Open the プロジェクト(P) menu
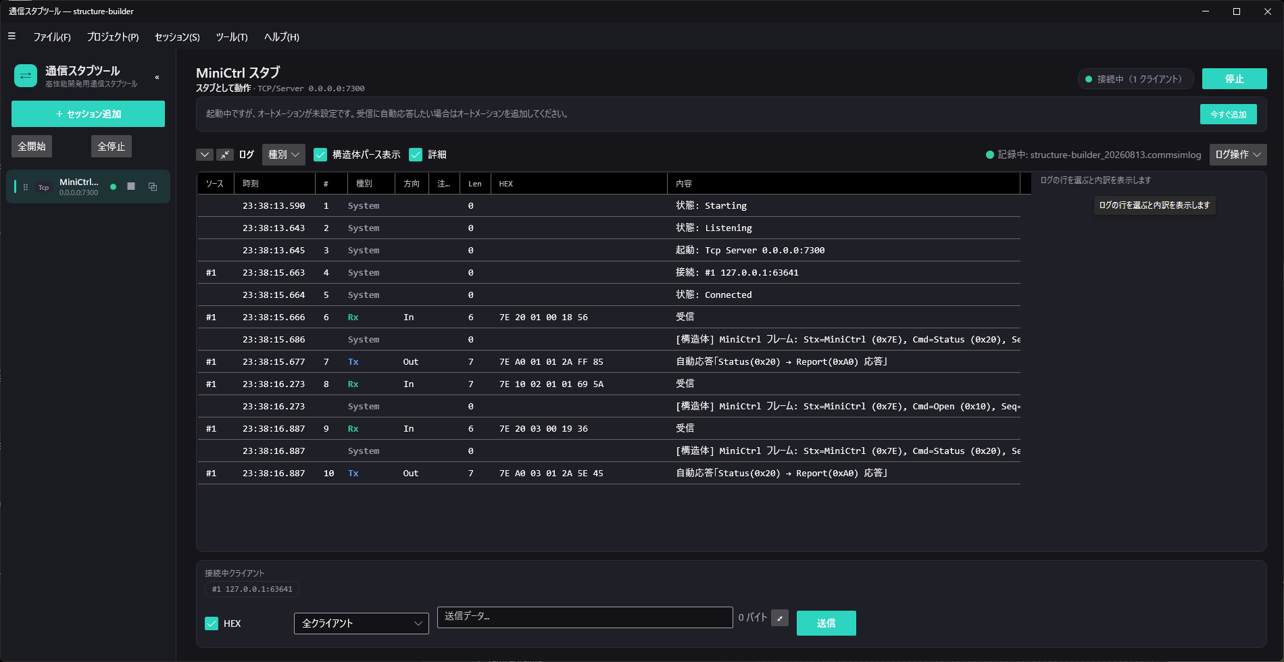Viewport: 1284px width, 662px height. (113, 37)
